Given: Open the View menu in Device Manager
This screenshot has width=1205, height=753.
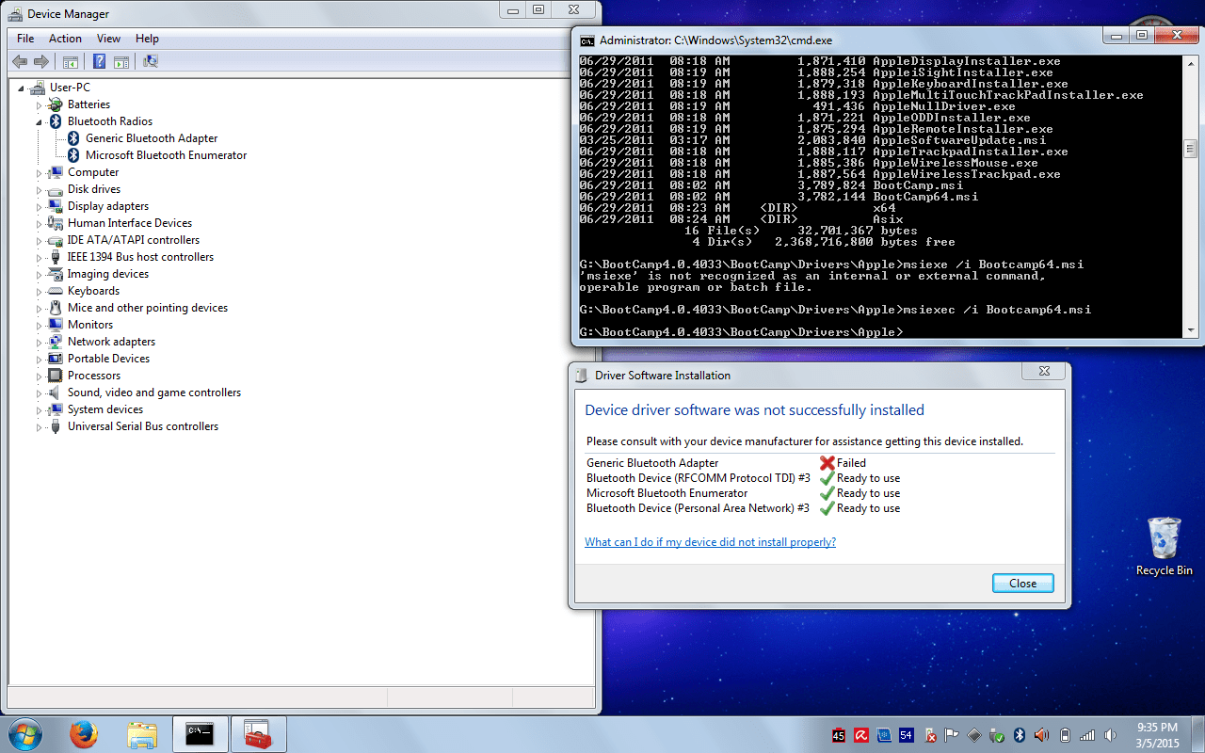Looking at the screenshot, I should (108, 39).
